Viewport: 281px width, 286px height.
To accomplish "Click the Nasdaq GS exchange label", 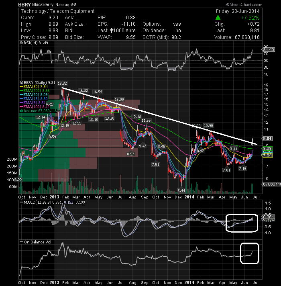I will point(66,5).
